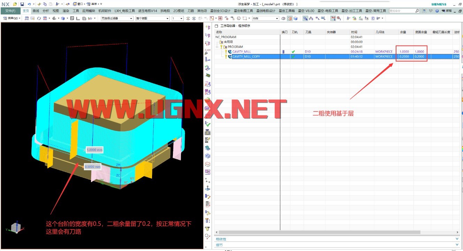Toggle the lightbulb on CAVITY_MILL row
463x251 pixels.
pyautogui.click(x=226, y=52)
